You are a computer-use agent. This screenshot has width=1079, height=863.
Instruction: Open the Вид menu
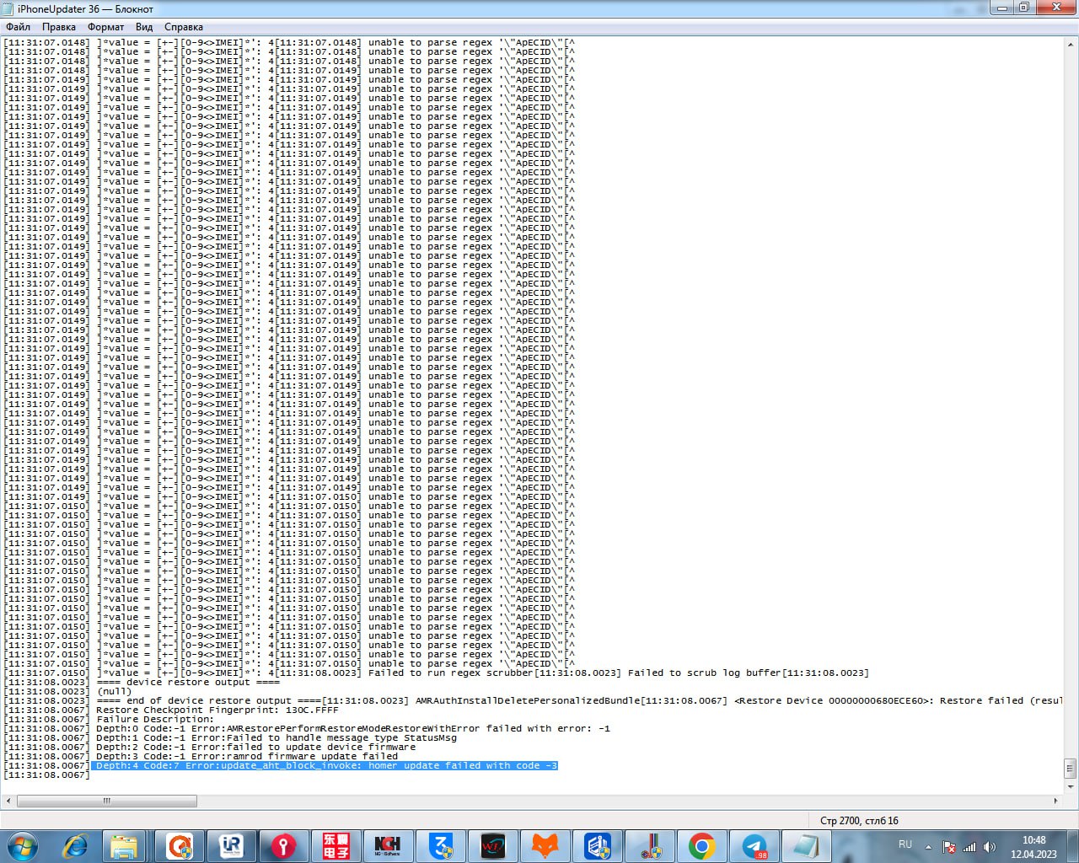click(x=144, y=27)
